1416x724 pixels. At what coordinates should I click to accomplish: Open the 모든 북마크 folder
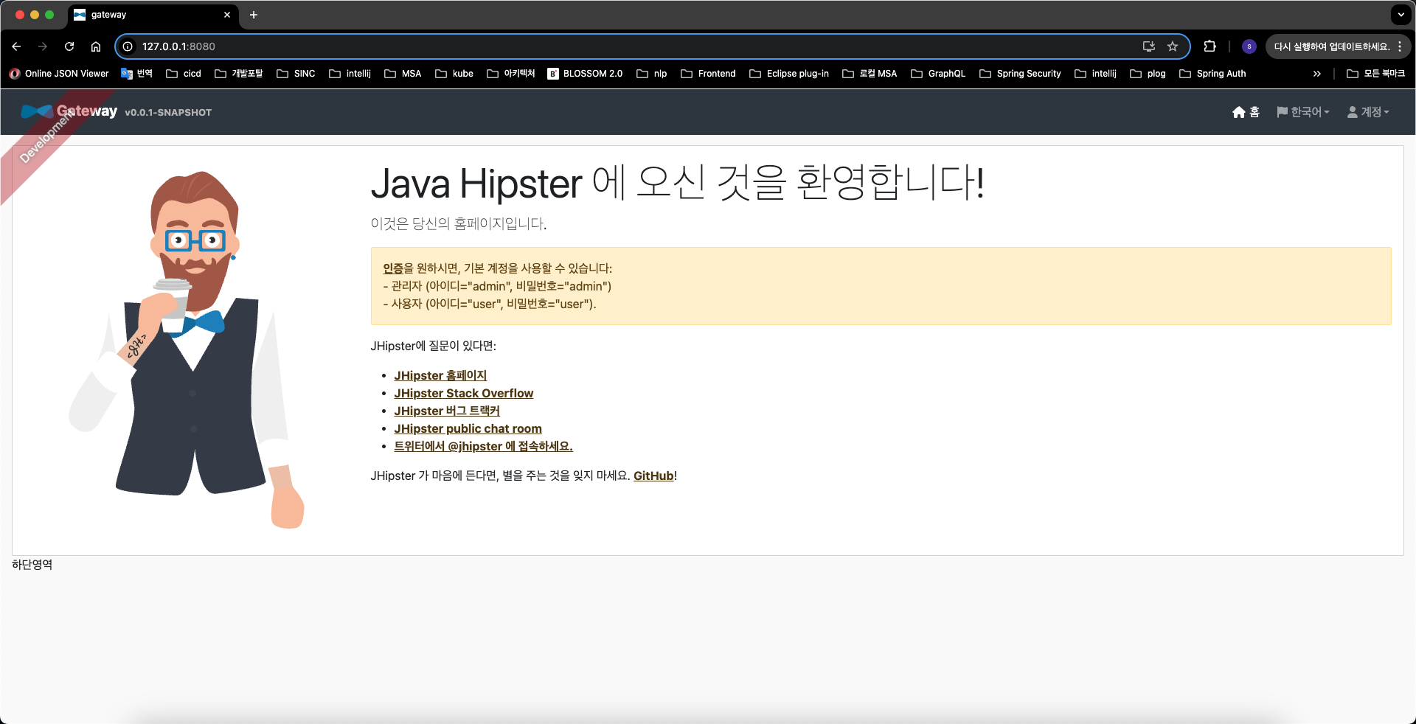coord(1375,74)
